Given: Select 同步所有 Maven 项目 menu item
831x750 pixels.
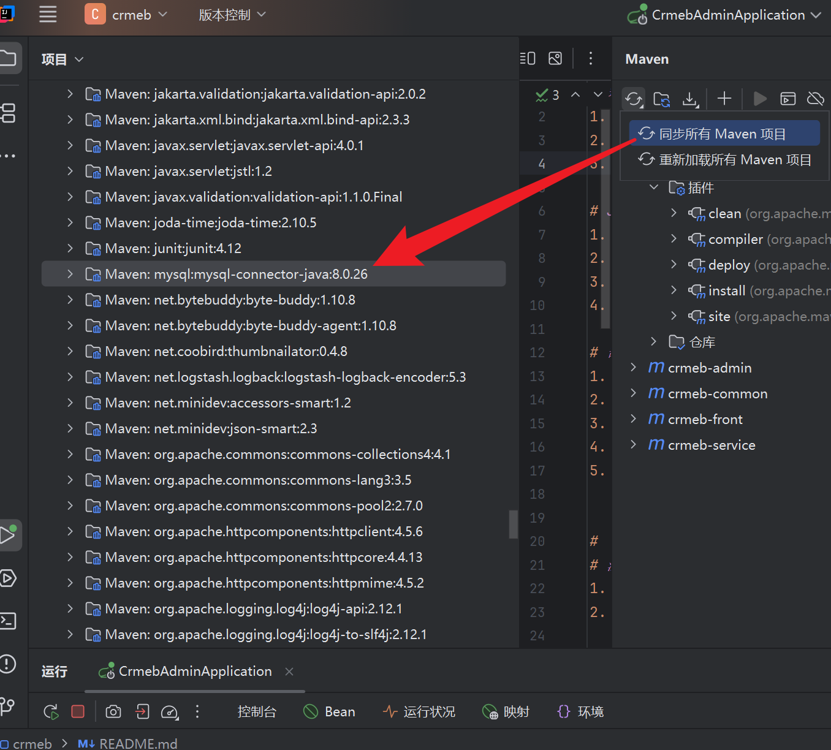Looking at the screenshot, I should point(724,134).
